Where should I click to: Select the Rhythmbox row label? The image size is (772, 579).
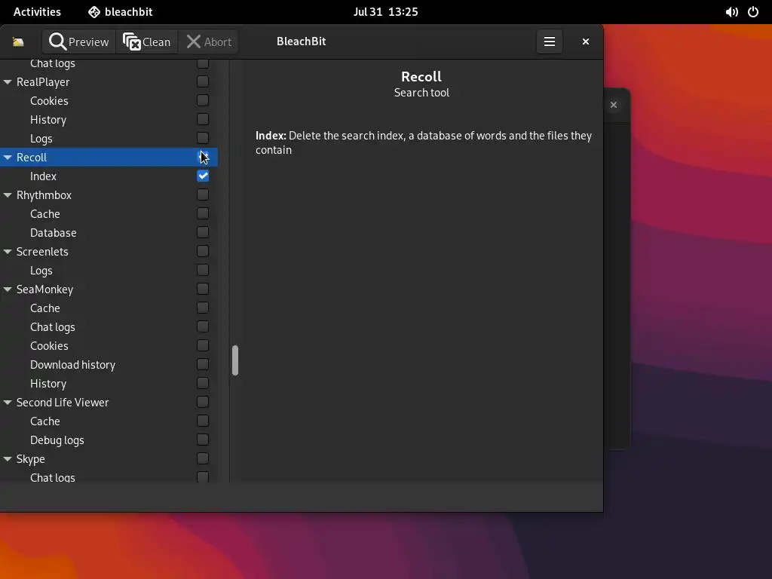pos(44,195)
